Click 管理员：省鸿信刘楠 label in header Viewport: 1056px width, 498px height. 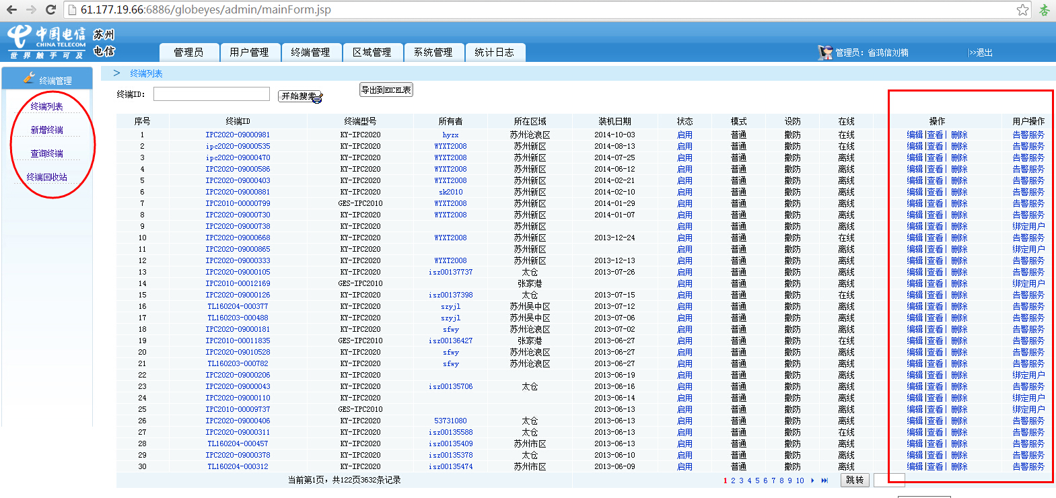coord(872,52)
